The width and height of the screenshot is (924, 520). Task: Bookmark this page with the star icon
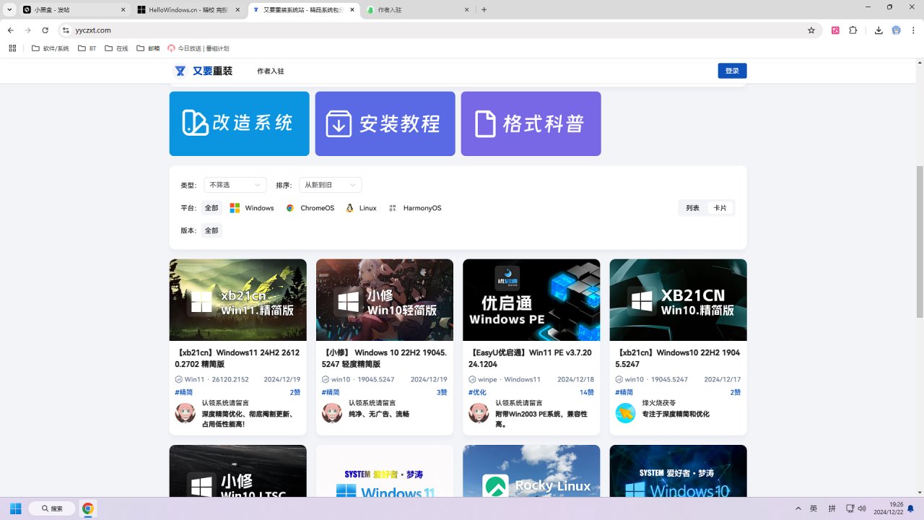tap(811, 30)
